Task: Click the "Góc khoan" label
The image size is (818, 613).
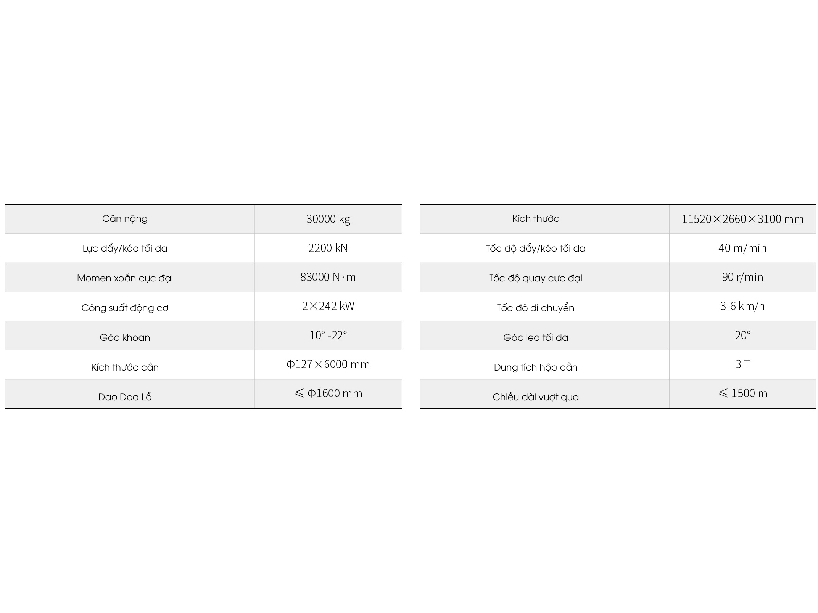Action: click(125, 338)
